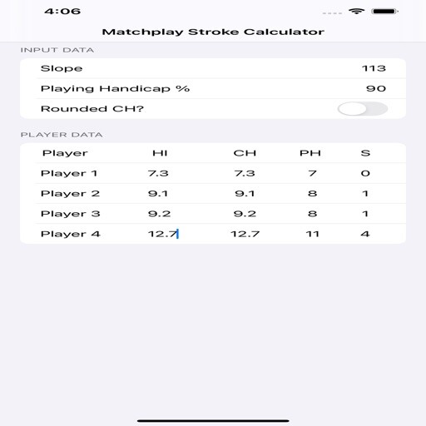Select Player 3 HI field 9.2

(x=159, y=214)
